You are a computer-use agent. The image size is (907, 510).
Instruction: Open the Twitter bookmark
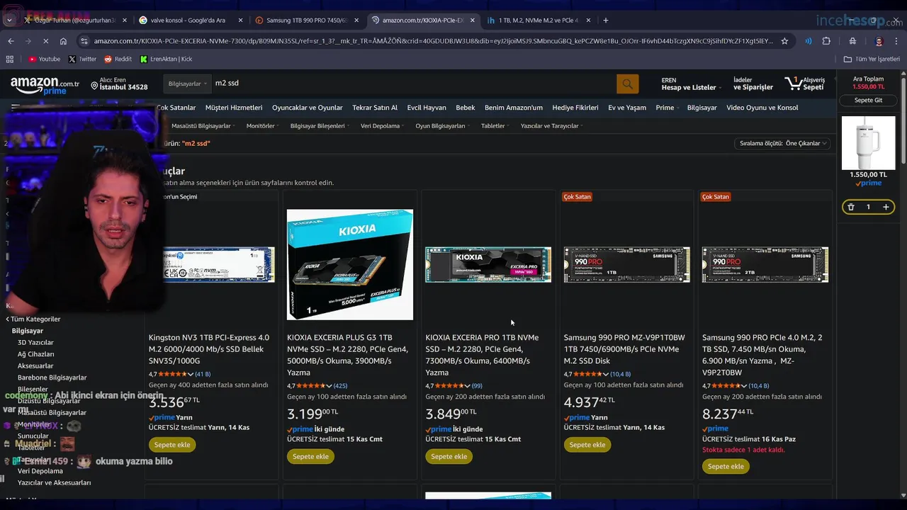point(82,59)
